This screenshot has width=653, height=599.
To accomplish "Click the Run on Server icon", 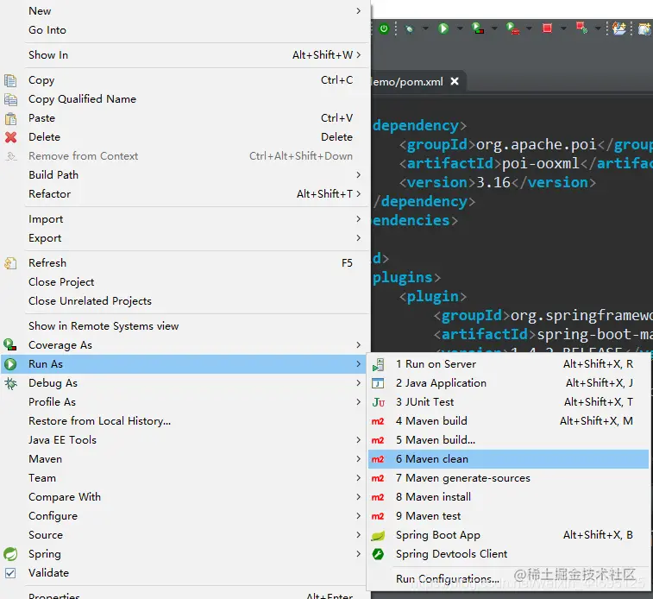I will (x=378, y=364).
